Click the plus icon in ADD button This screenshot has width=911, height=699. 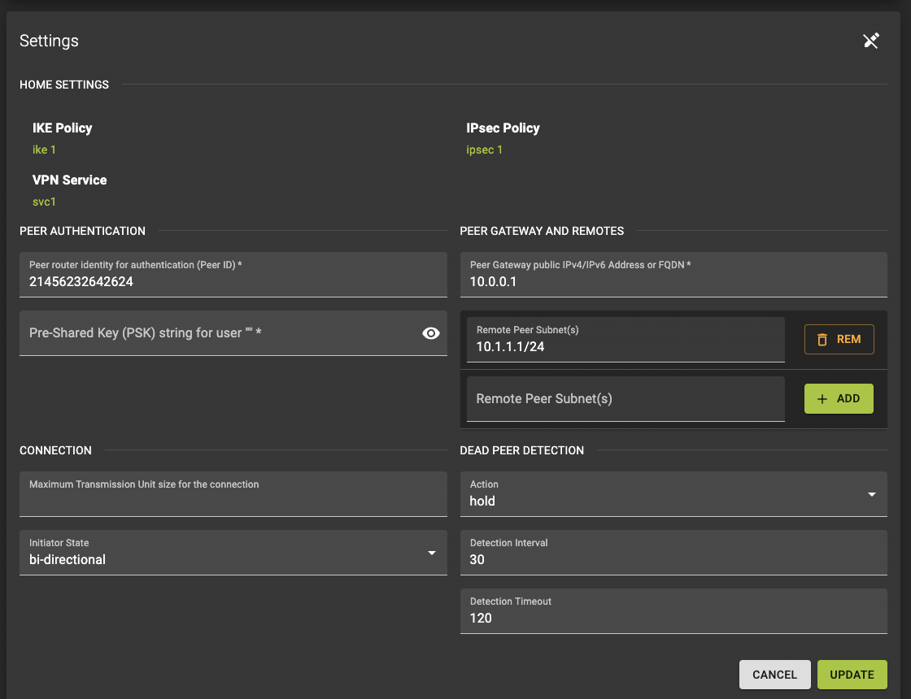[x=822, y=399]
